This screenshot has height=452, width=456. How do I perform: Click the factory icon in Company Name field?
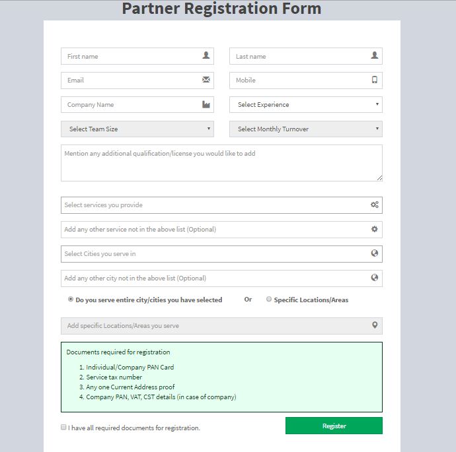coord(206,104)
